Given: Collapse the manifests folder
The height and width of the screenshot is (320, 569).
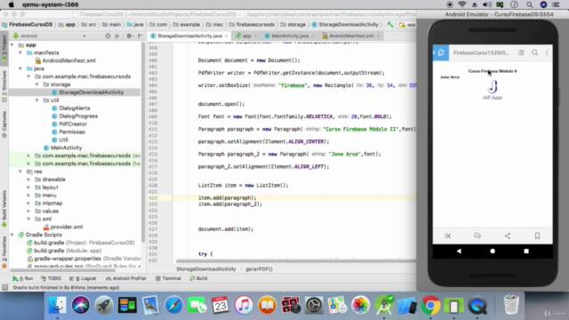Looking at the screenshot, I should pos(20,52).
